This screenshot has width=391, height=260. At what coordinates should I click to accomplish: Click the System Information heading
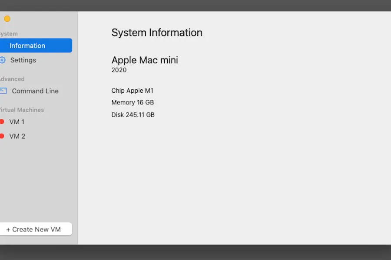click(x=157, y=32)
